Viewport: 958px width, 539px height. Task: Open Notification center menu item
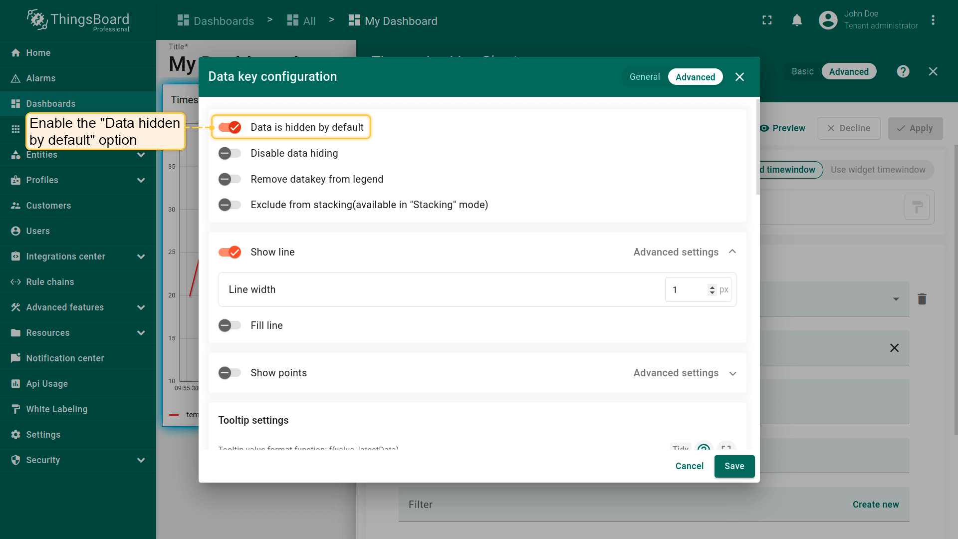pyautogui.click(x=65, y=358)
